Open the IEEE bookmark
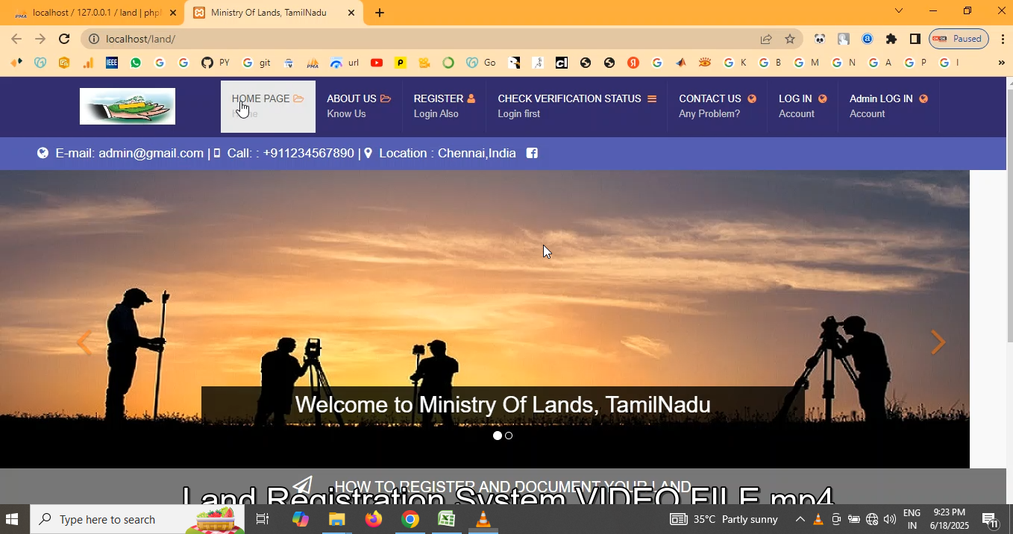This screenshot has height=534, width=1013. tap(112, 63)
